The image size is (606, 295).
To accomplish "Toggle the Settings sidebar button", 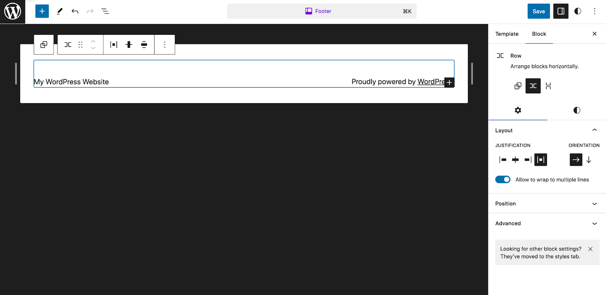I will [x=561, y=11].
